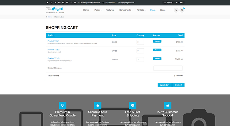Click the lock Secure Payment icon
The width and height of the screenshot is (230, 126).
pyautogui.click(x=98, y=105)
